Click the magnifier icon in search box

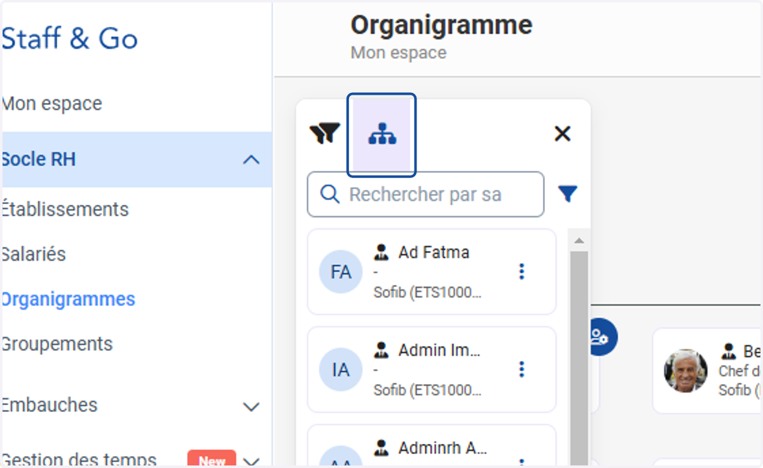point(330,194)
